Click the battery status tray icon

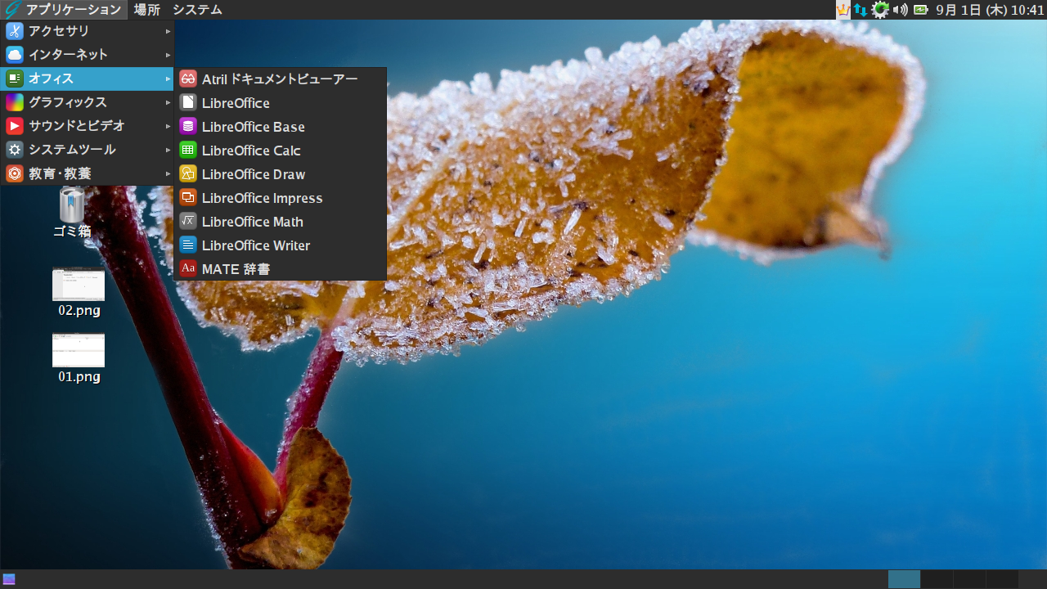coord(920,10)
